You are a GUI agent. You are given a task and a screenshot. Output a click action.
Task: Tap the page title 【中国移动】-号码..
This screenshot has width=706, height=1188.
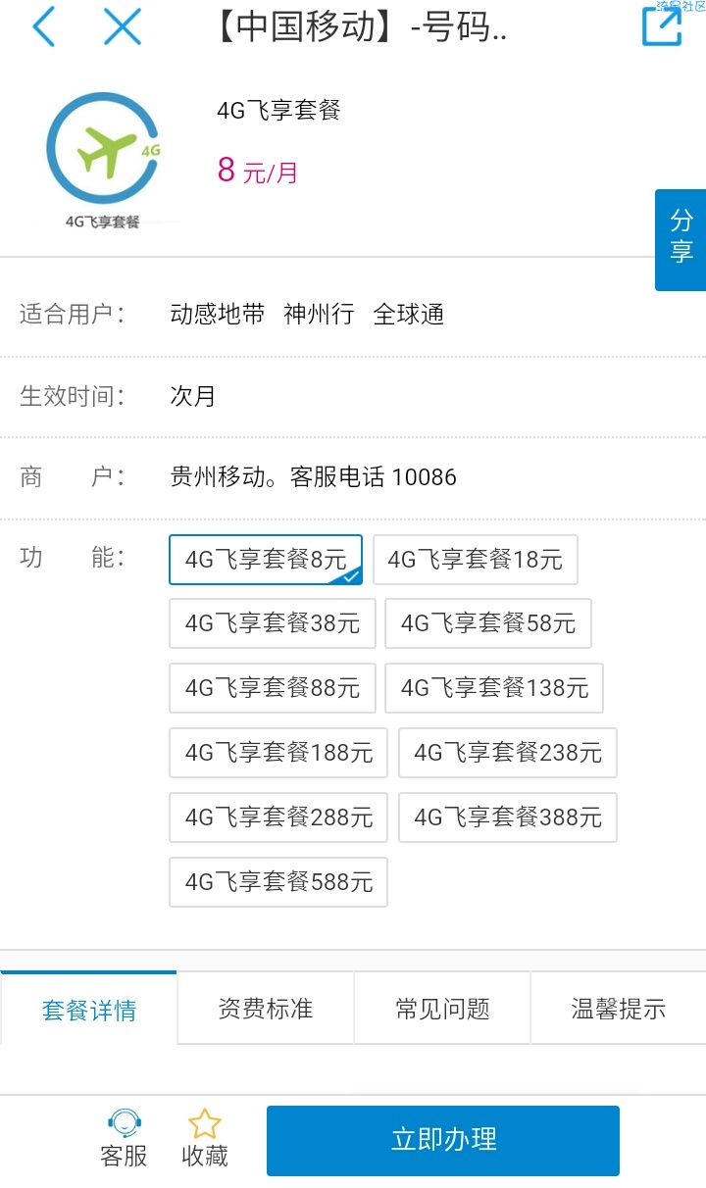pyautogui.click(x=359, y=26)
